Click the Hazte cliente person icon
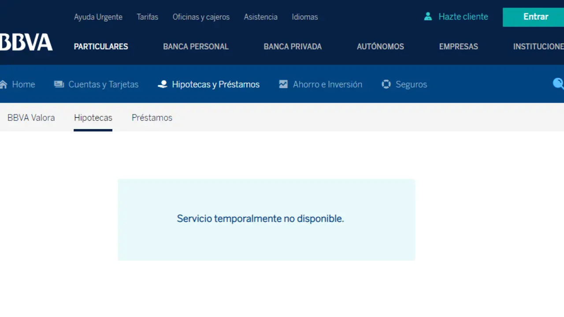The height and width of the screenshot is (317, 564). click(427, 17)
